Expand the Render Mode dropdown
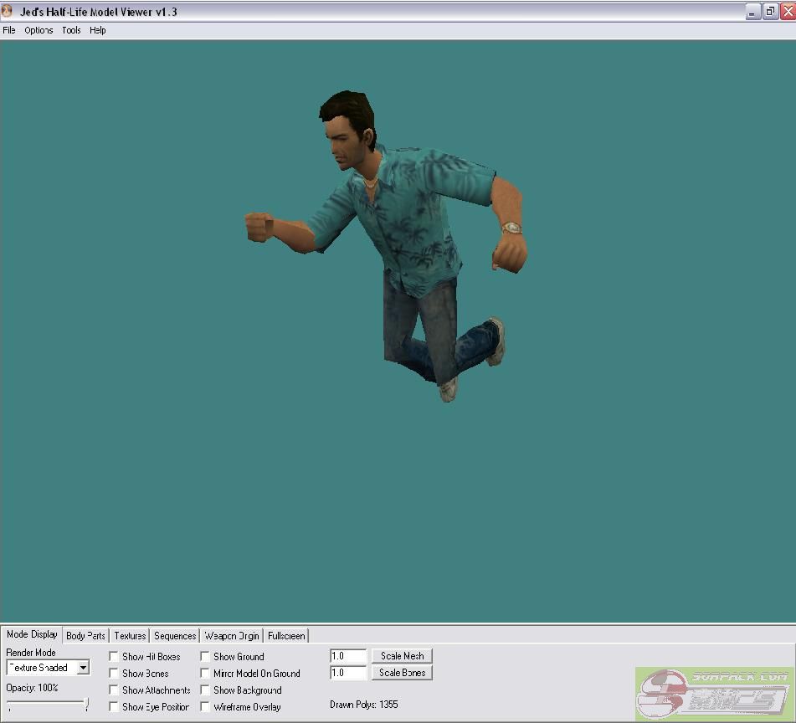 point(83,668)
